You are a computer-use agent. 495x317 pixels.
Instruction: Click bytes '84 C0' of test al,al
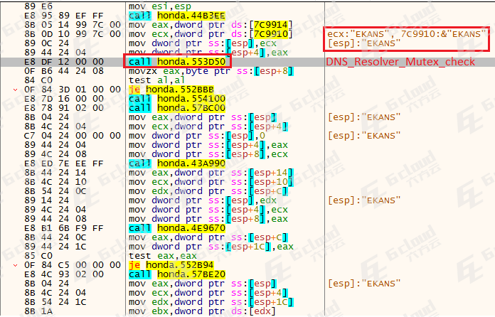[x=38, y=80]
